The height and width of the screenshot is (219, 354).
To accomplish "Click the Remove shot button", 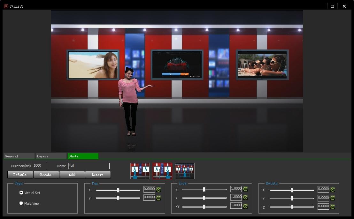I will [x=98, y=175].
